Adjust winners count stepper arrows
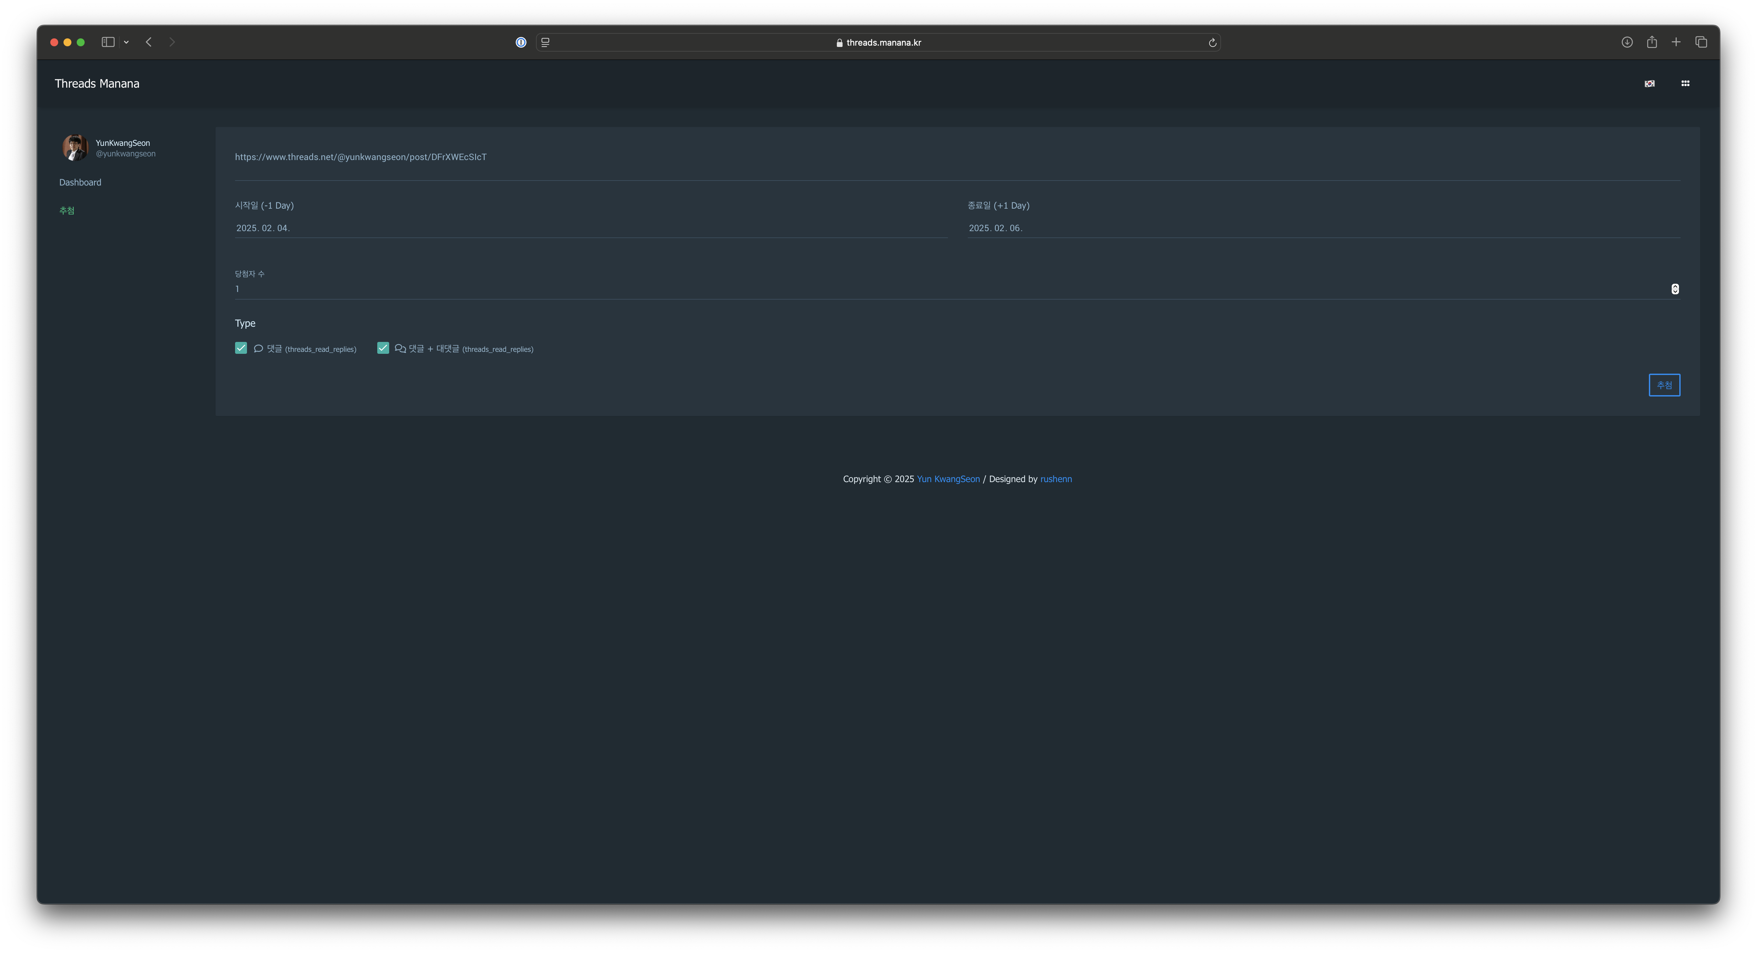This screenshot has width=1757, height=953. (x=1675, y=289)
